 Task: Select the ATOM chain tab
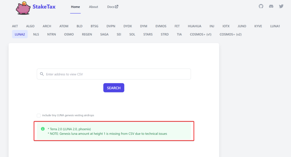click(x=64, y=26)
